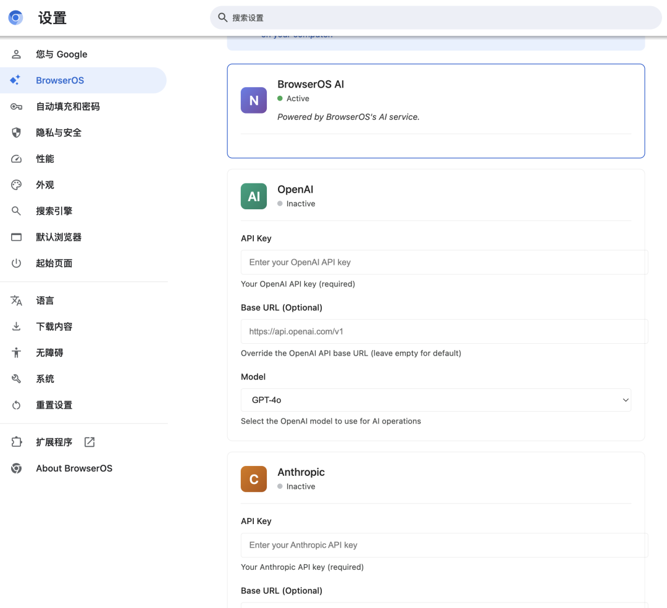Open 系统 using the wrench icon
Viewport: 667px width, 608px height.
pyautogui.click(x=16, y=378)
